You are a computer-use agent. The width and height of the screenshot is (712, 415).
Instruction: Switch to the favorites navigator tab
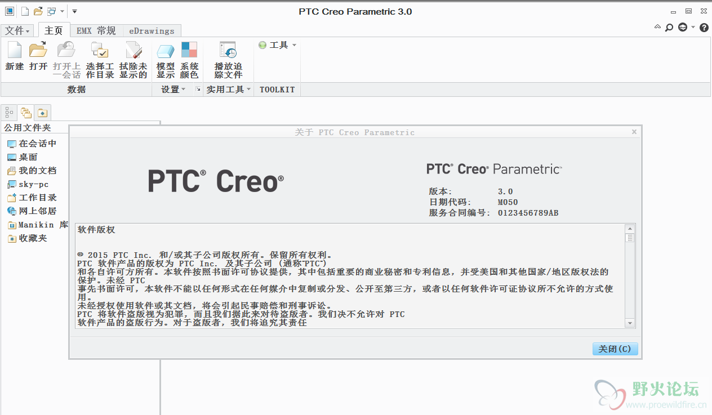(42, 113)
